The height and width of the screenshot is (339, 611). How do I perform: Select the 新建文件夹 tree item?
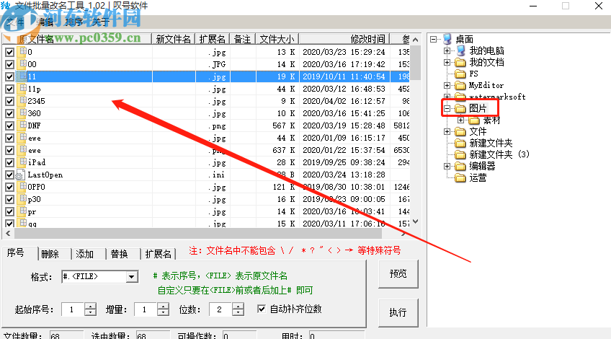pos(490,143)
